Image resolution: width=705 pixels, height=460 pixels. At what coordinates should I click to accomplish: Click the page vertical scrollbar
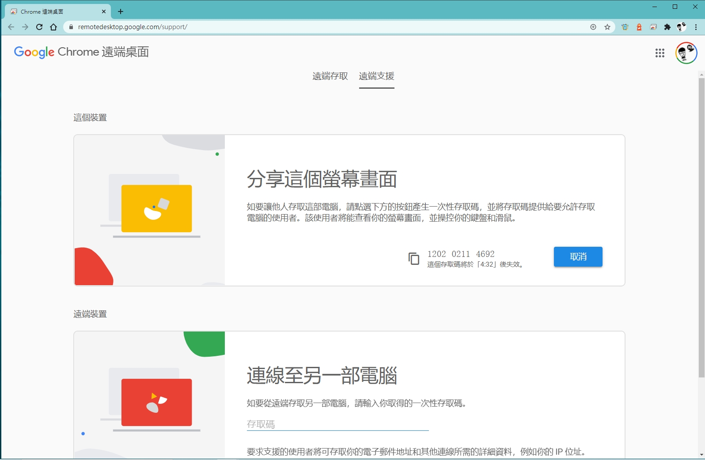pos(701,228)
